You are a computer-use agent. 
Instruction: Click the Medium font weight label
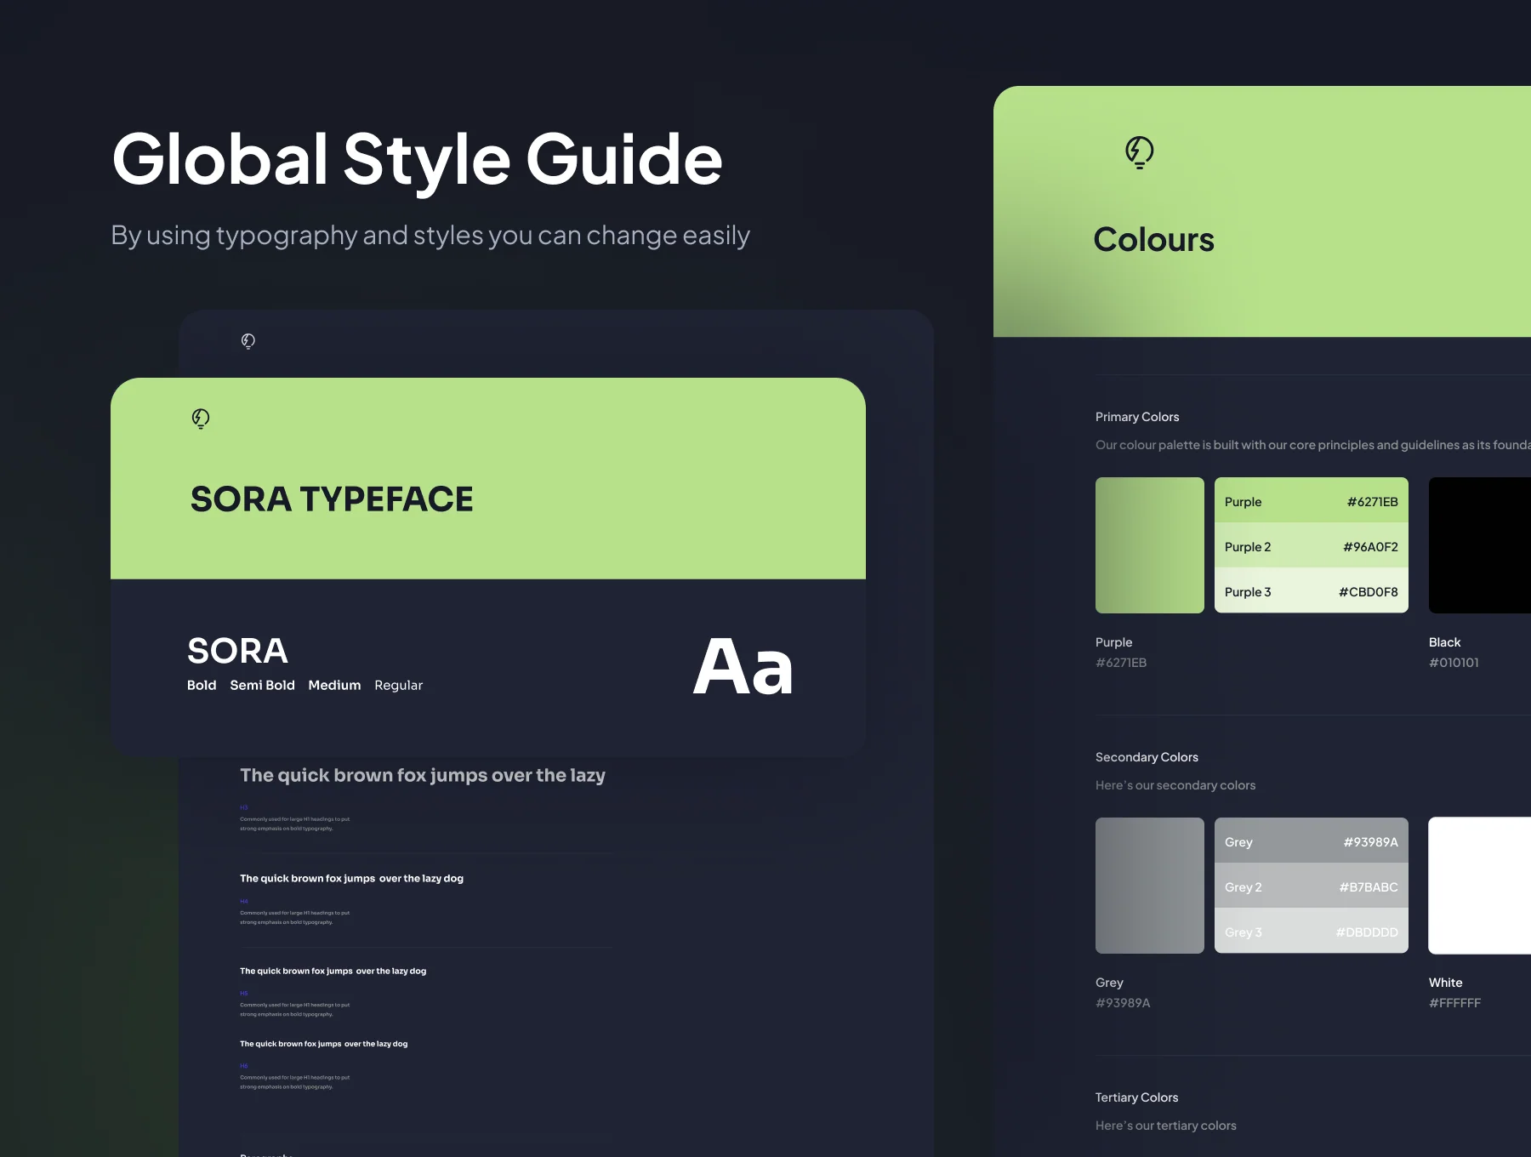coord(334,685)
